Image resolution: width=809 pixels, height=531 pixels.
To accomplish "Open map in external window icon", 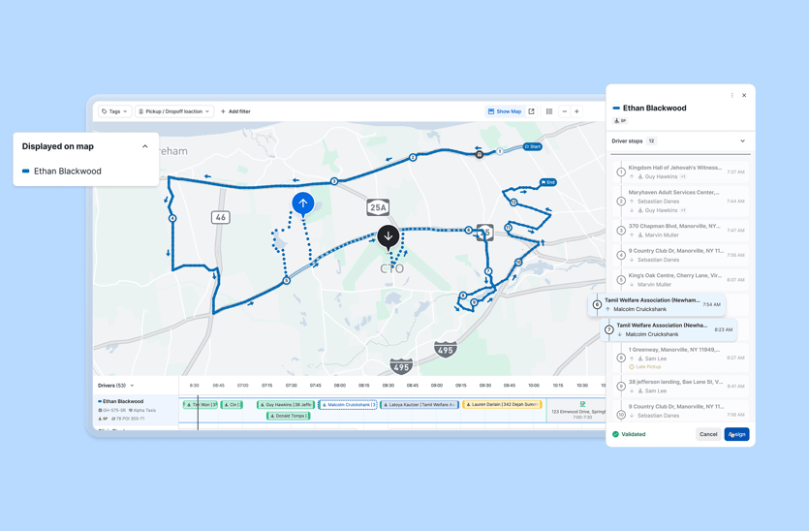I will pos(532,111).
